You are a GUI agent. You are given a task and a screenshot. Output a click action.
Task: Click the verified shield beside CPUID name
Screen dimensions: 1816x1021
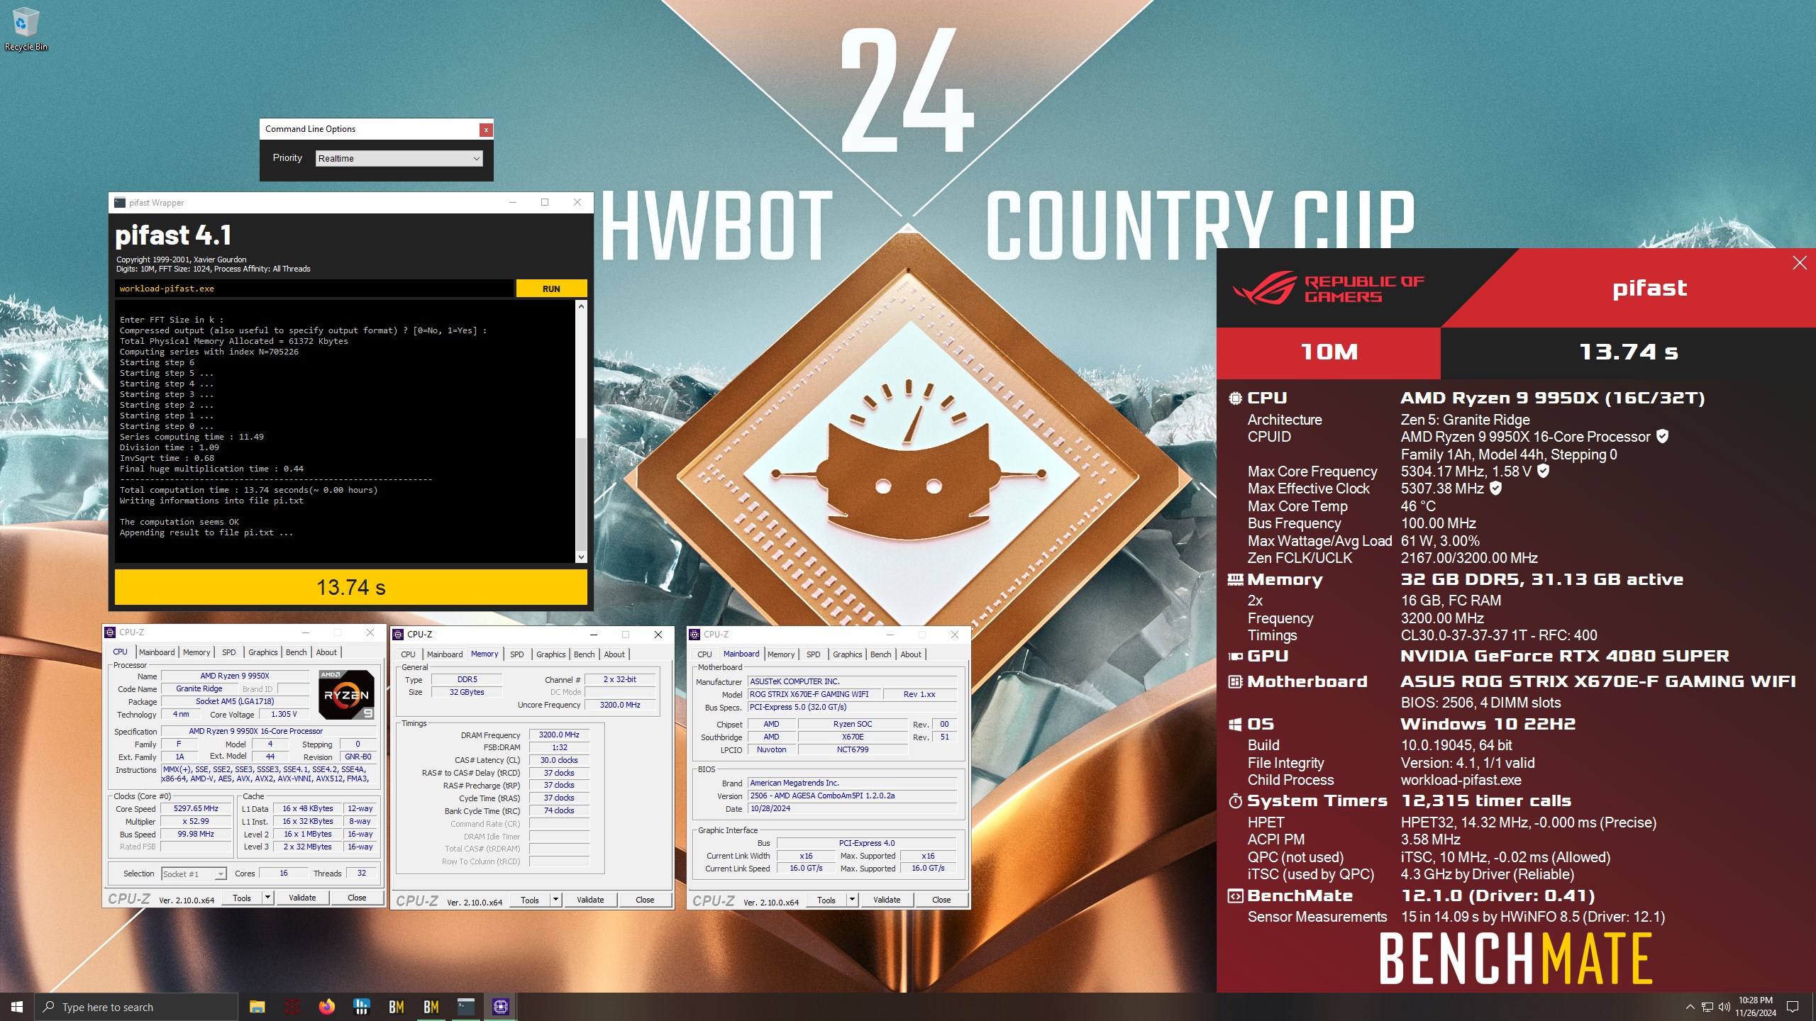1662,436
